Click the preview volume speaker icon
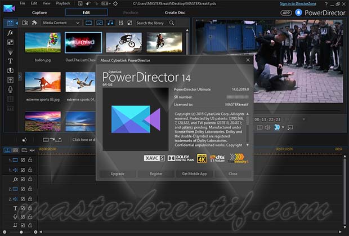The image size is (349, 236). [267, 127]
